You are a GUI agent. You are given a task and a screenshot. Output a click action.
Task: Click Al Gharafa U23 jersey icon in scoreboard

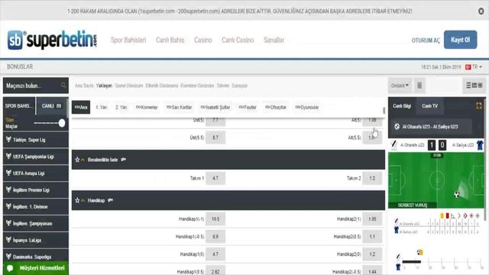click(x=394, y=144)
